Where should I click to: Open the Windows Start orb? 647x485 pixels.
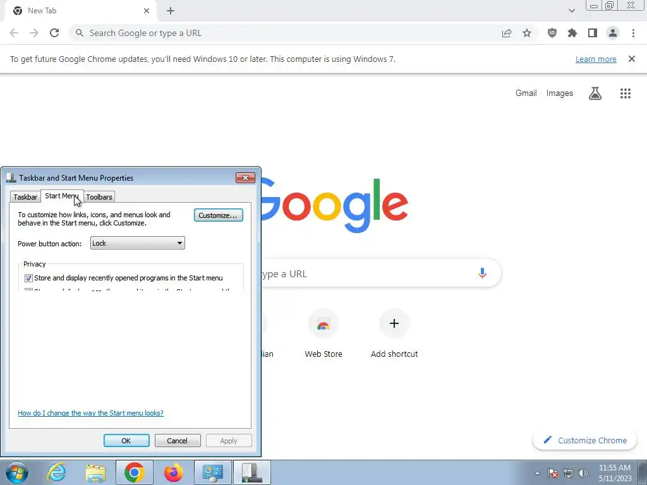coord(17,472)
